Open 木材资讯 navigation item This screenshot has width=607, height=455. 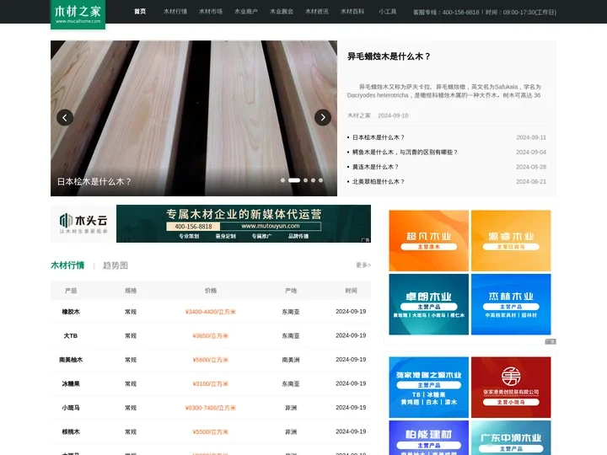tap(317, 12)
